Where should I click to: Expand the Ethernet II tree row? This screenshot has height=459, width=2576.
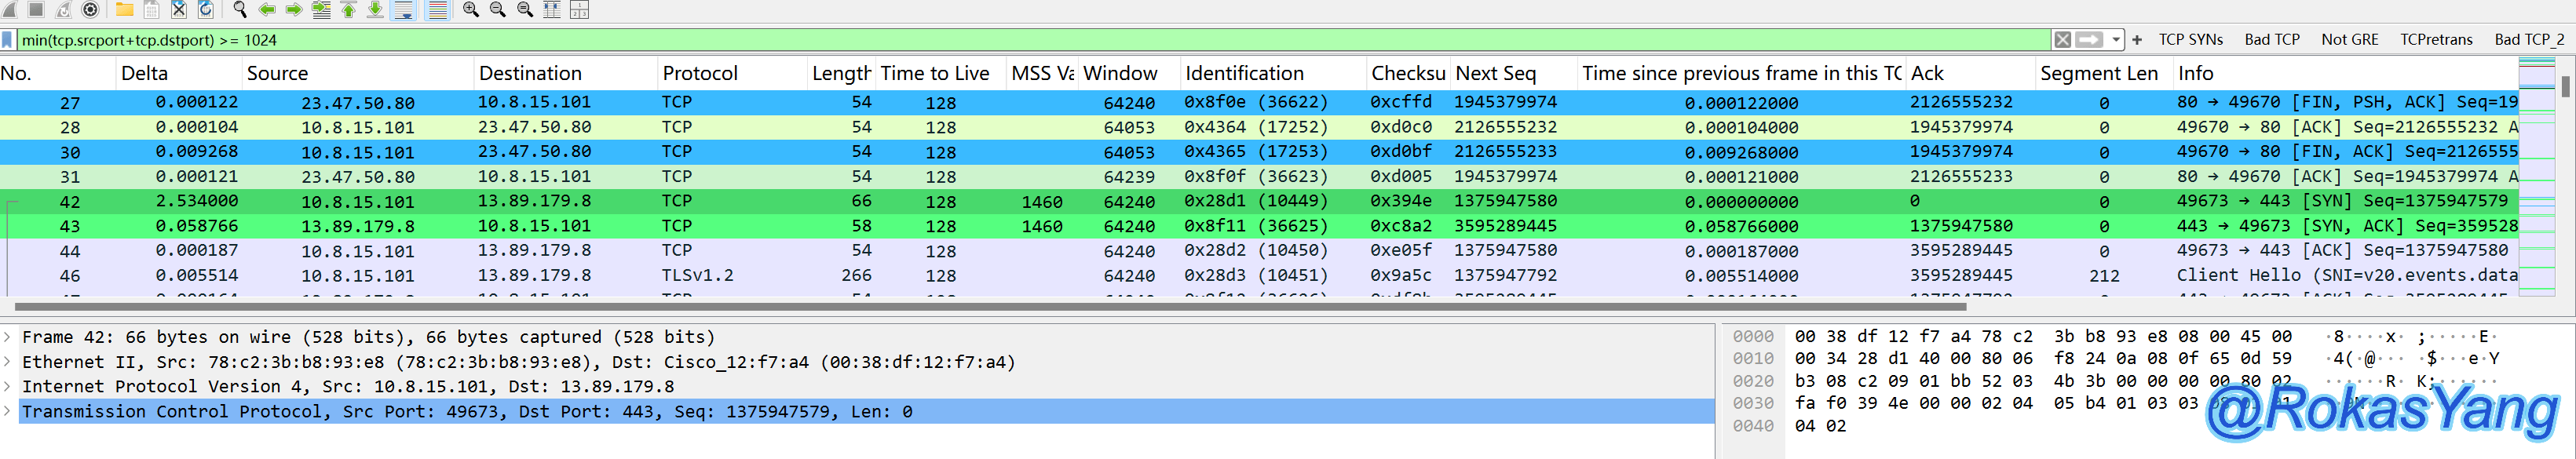tap(8, 362)
